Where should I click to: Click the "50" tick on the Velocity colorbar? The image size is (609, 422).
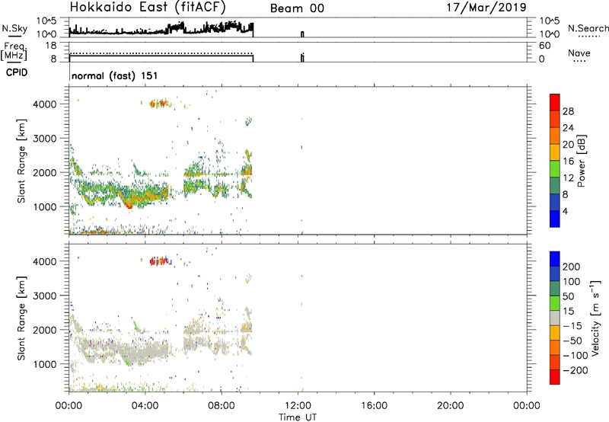pos(568,296)
